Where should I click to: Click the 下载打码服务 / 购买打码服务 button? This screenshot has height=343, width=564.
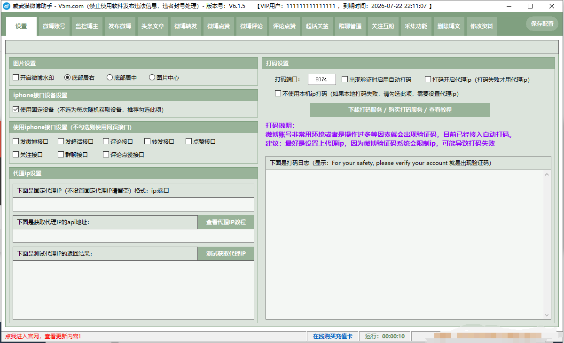399,110
